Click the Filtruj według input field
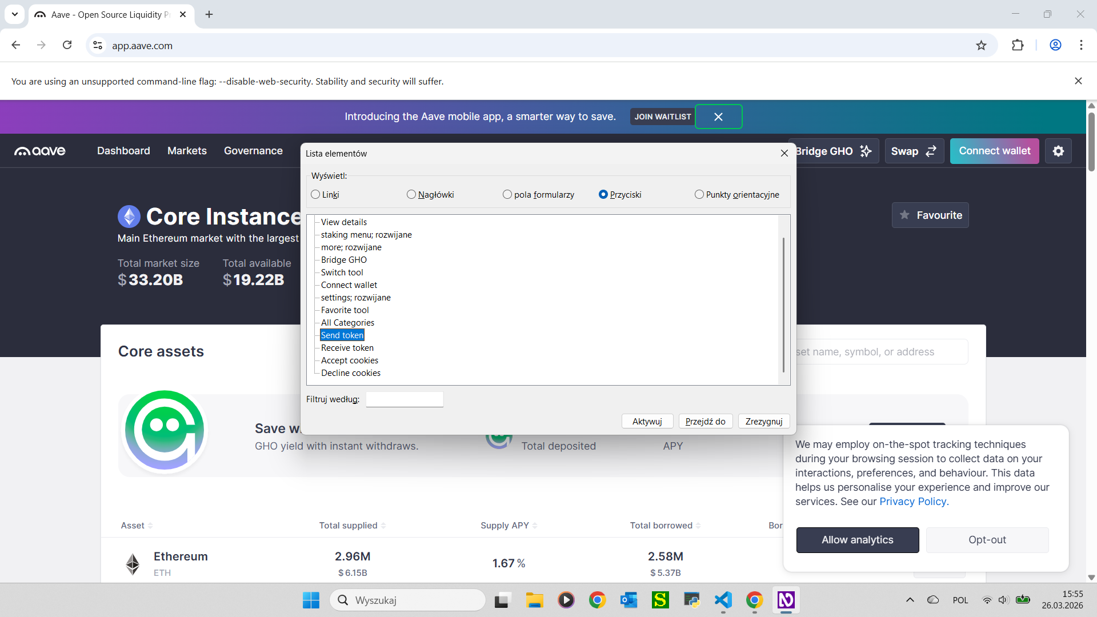 pyautogui.click(x=405, y=399)
